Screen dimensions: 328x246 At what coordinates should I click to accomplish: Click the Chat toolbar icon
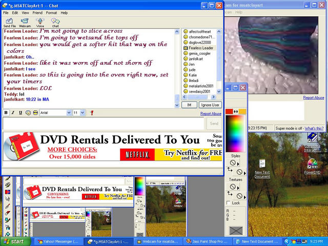pyautogui.click(x=55, y=23)
